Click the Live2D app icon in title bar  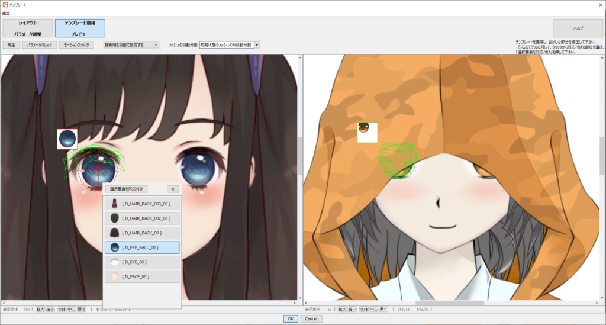pyautogui.click(x=5, y=5)
